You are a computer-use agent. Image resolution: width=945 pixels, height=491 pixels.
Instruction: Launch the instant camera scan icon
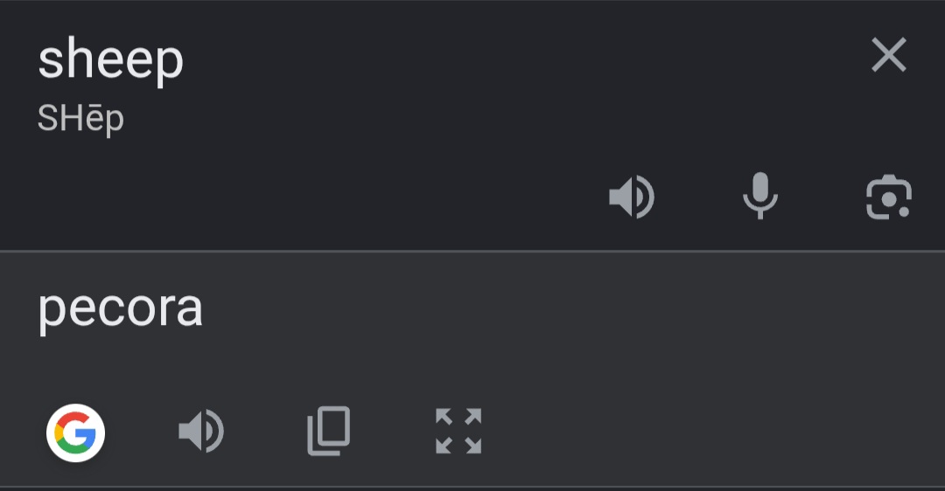click(x=889, y=197)
